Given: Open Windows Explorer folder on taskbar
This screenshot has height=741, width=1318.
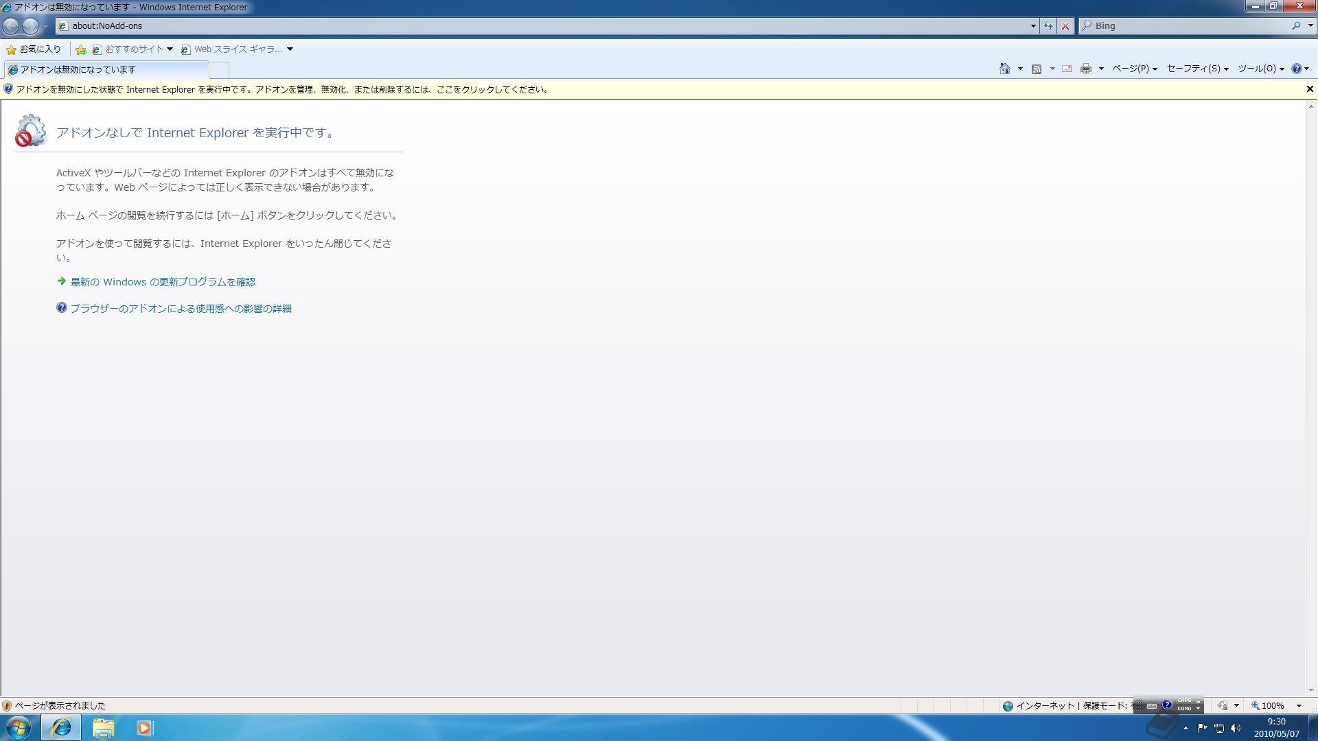Looking at the screenshot, I should coord(103,727).
